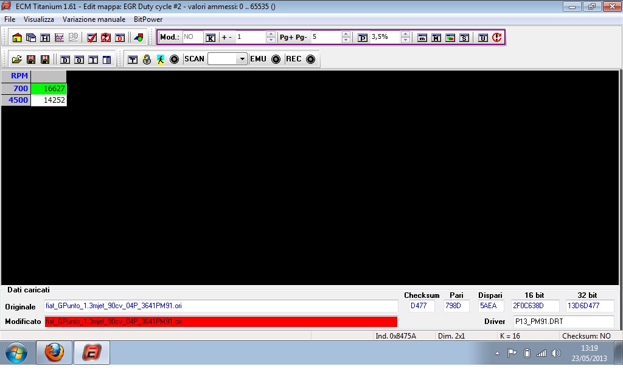Viewport: 623px width, 372px height.
Task: Open the BitPower menu
Action: pyautogui.click(x=148, y=19)
